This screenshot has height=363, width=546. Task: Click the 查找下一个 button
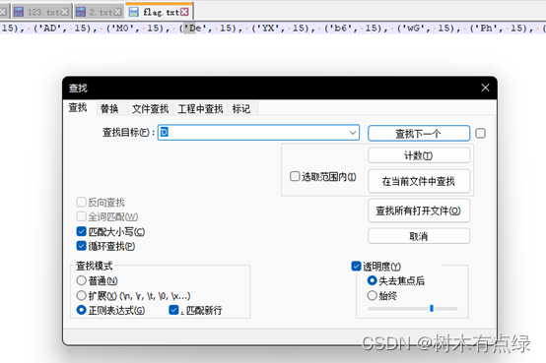coord(419,134)
